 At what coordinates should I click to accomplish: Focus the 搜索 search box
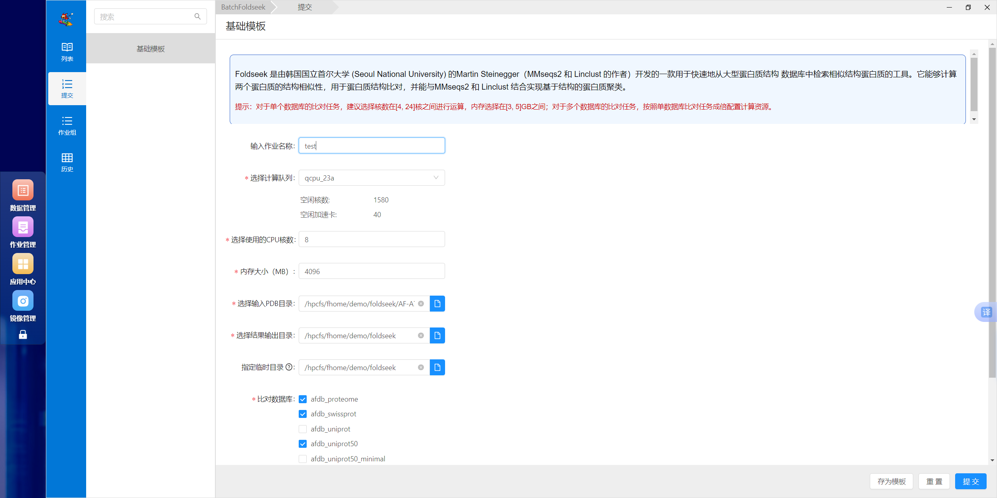(x=150, y=16)
